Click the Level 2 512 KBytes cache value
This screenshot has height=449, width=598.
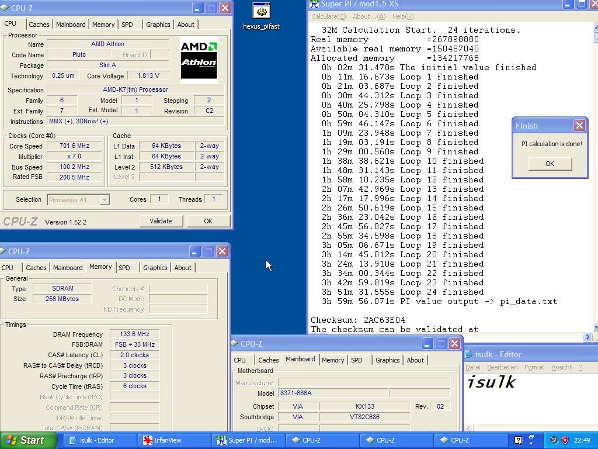166,167
